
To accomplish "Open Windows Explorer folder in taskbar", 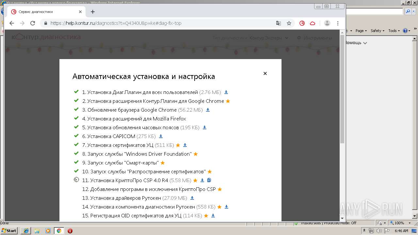I will coord(37,230).
